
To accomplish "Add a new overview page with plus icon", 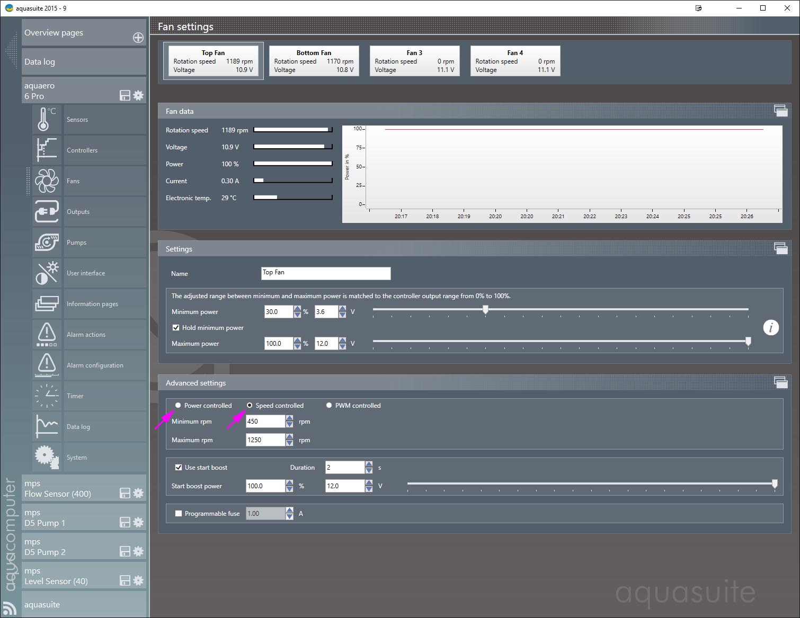I will point(138,38).
